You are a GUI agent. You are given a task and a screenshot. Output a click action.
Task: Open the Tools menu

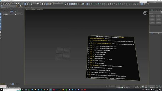[7, 2]
